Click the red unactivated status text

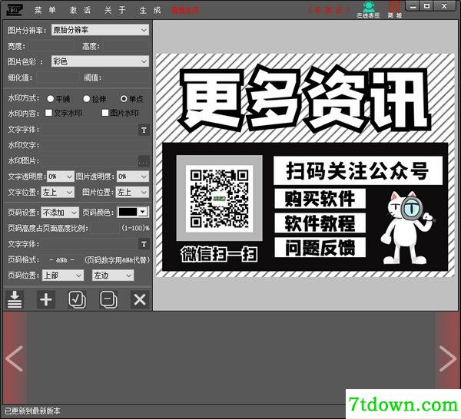[x=329, y=10]
